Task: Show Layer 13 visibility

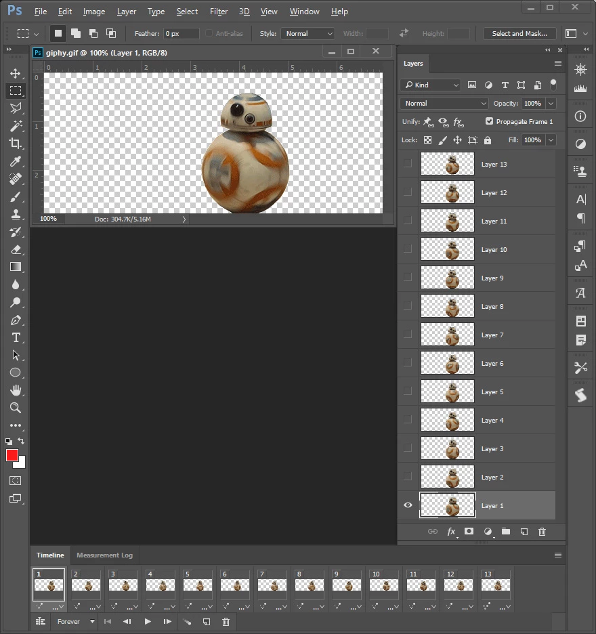Action: point(408,163)
